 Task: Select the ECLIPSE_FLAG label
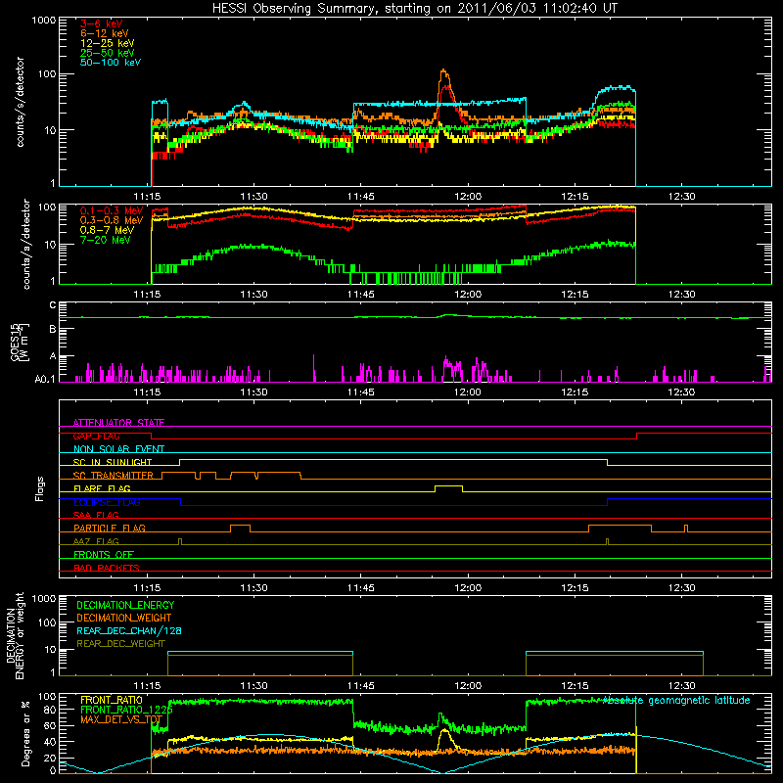tap(107, 502)
